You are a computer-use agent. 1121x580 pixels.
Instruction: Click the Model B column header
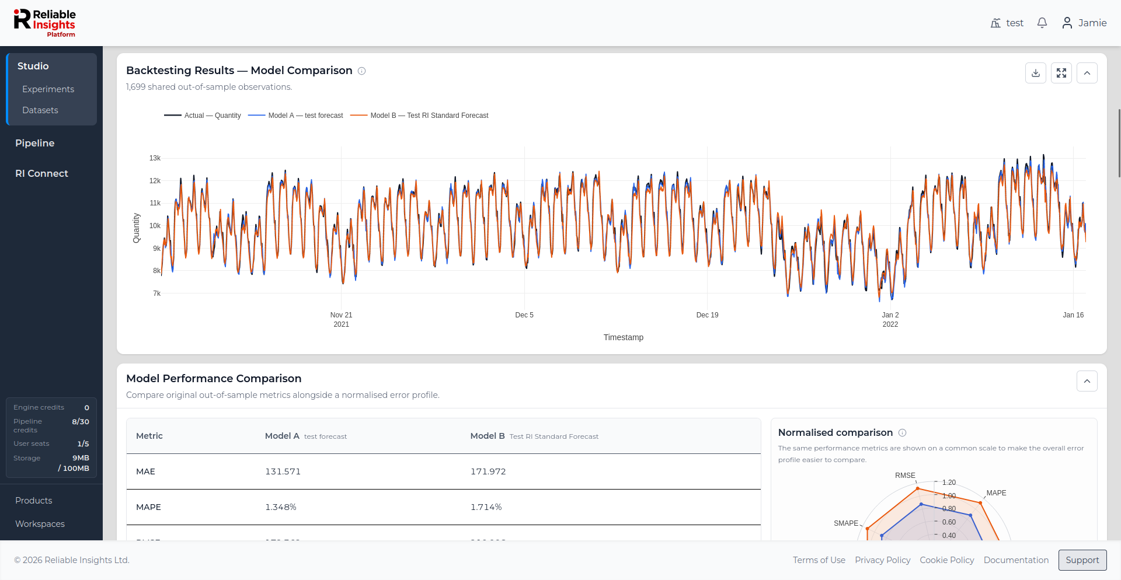(x=534, y=436)
